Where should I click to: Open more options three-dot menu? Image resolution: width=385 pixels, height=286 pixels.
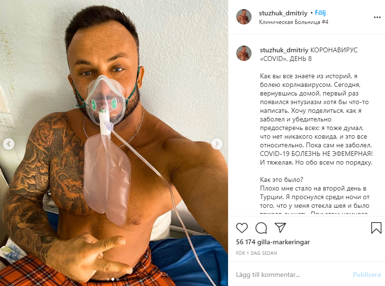coord(377,17)
